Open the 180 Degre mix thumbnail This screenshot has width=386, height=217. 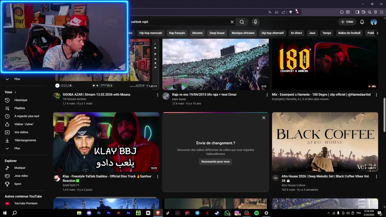(325, 64)
